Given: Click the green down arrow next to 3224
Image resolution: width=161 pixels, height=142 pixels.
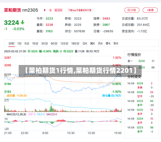Looking at the screenshot, I should [x=23, y=22].
